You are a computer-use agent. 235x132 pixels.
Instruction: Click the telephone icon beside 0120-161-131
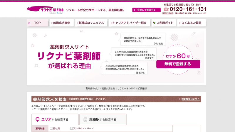click(x=166, y=9)
